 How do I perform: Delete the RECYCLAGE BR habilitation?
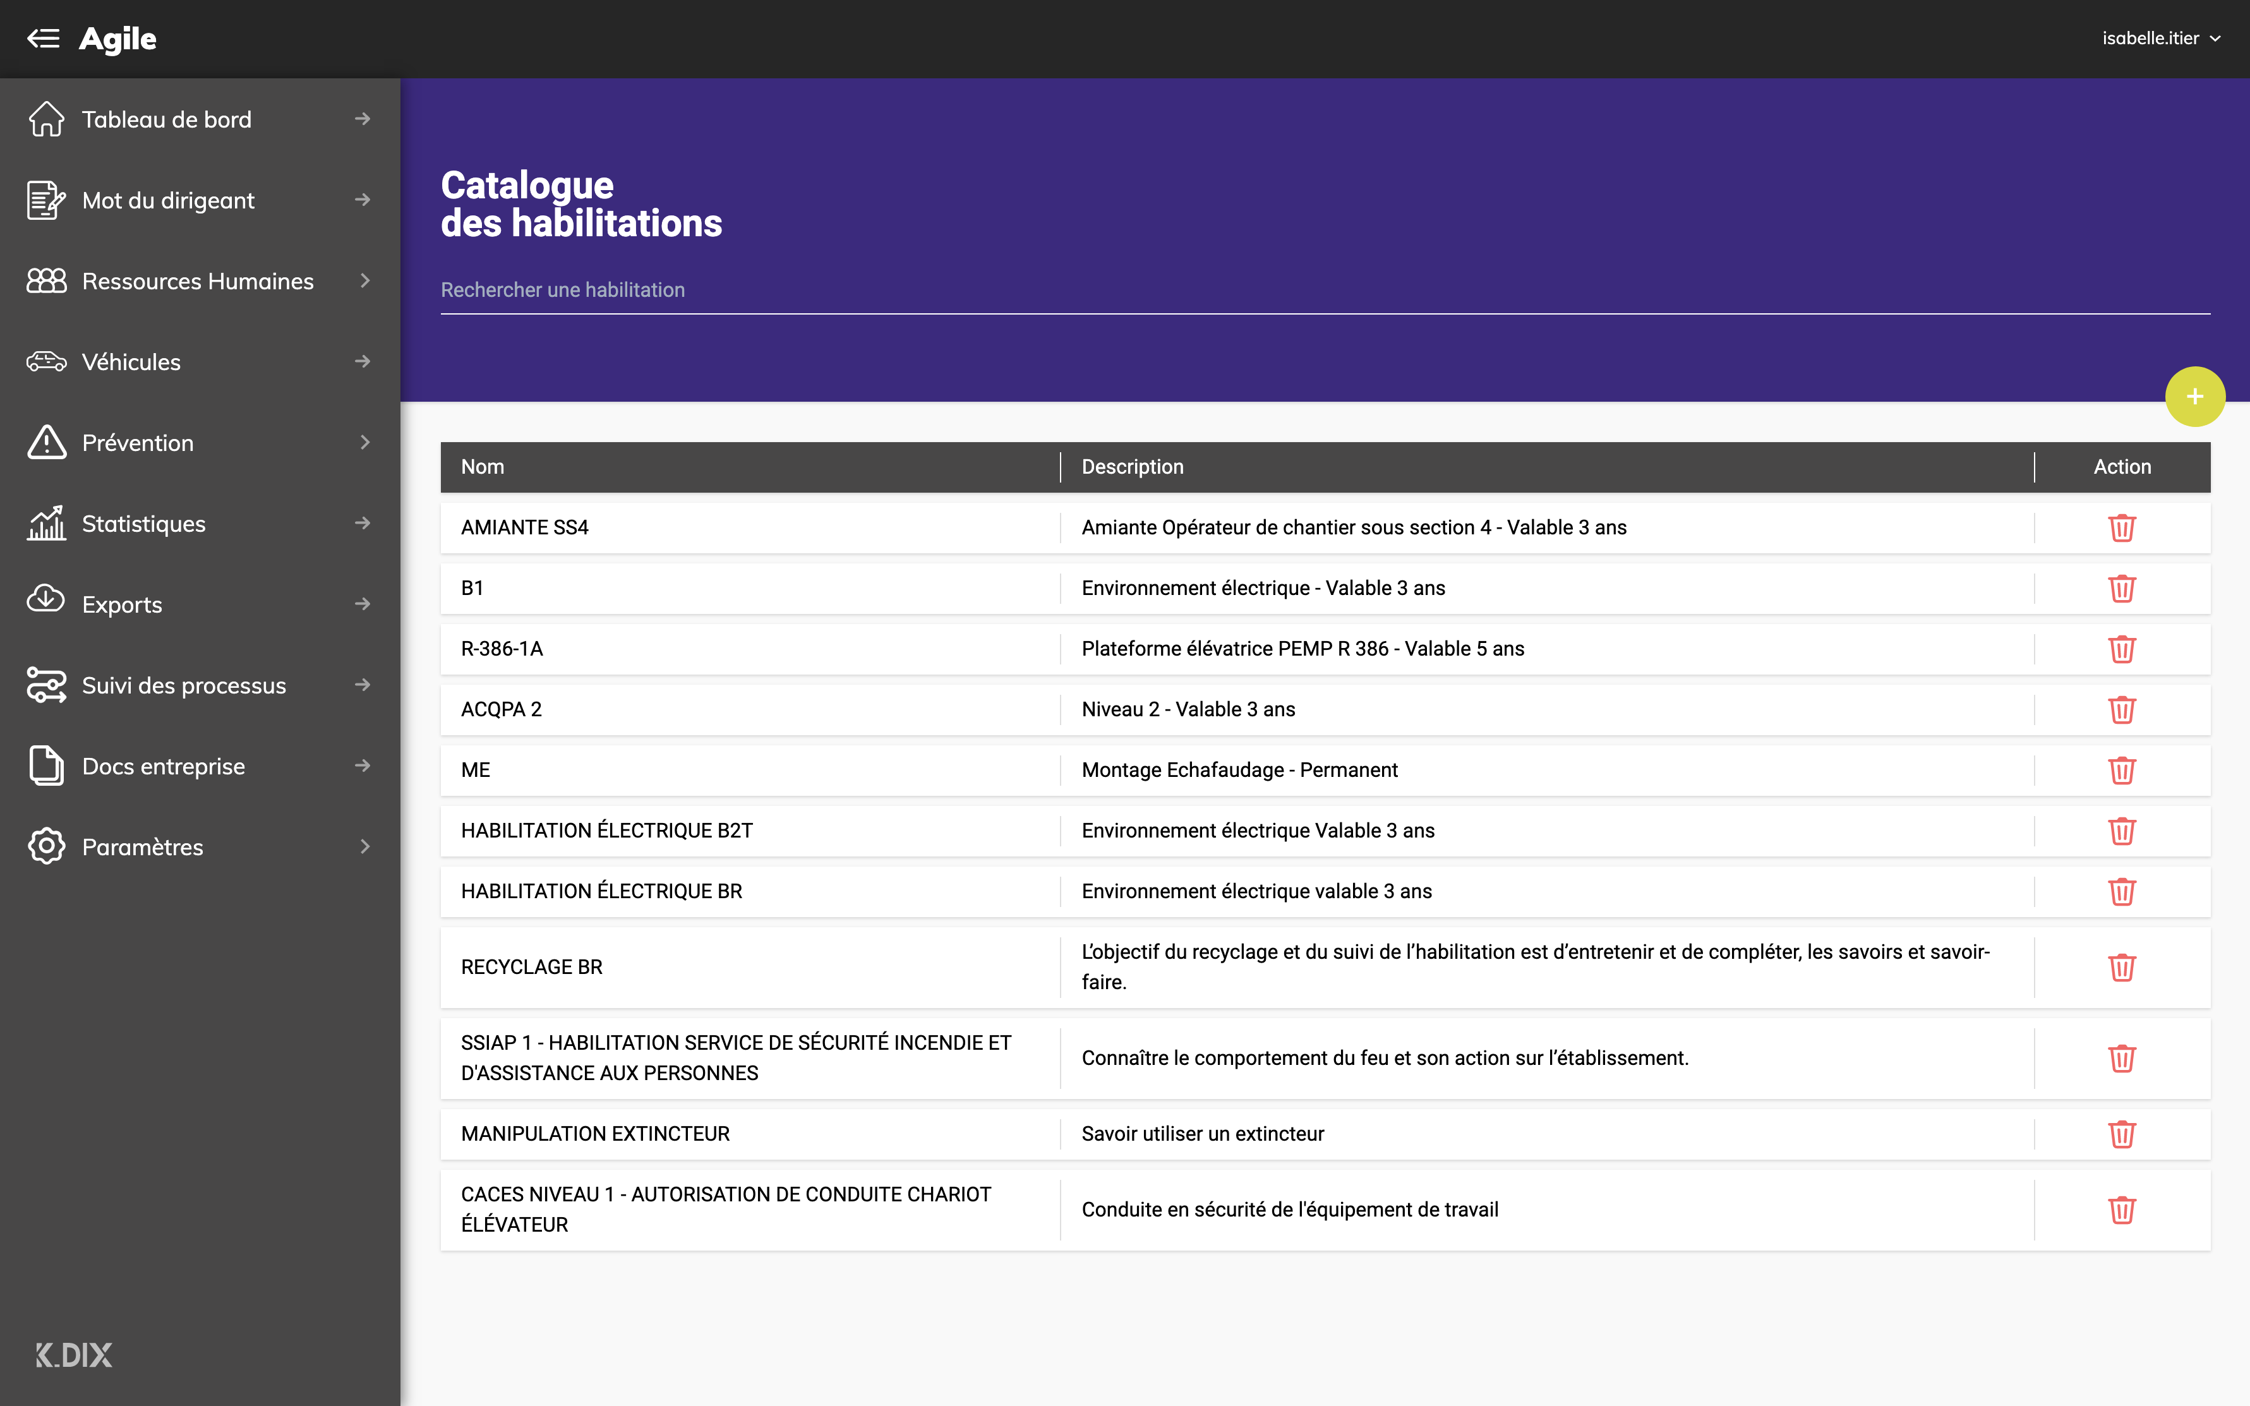2122,967
